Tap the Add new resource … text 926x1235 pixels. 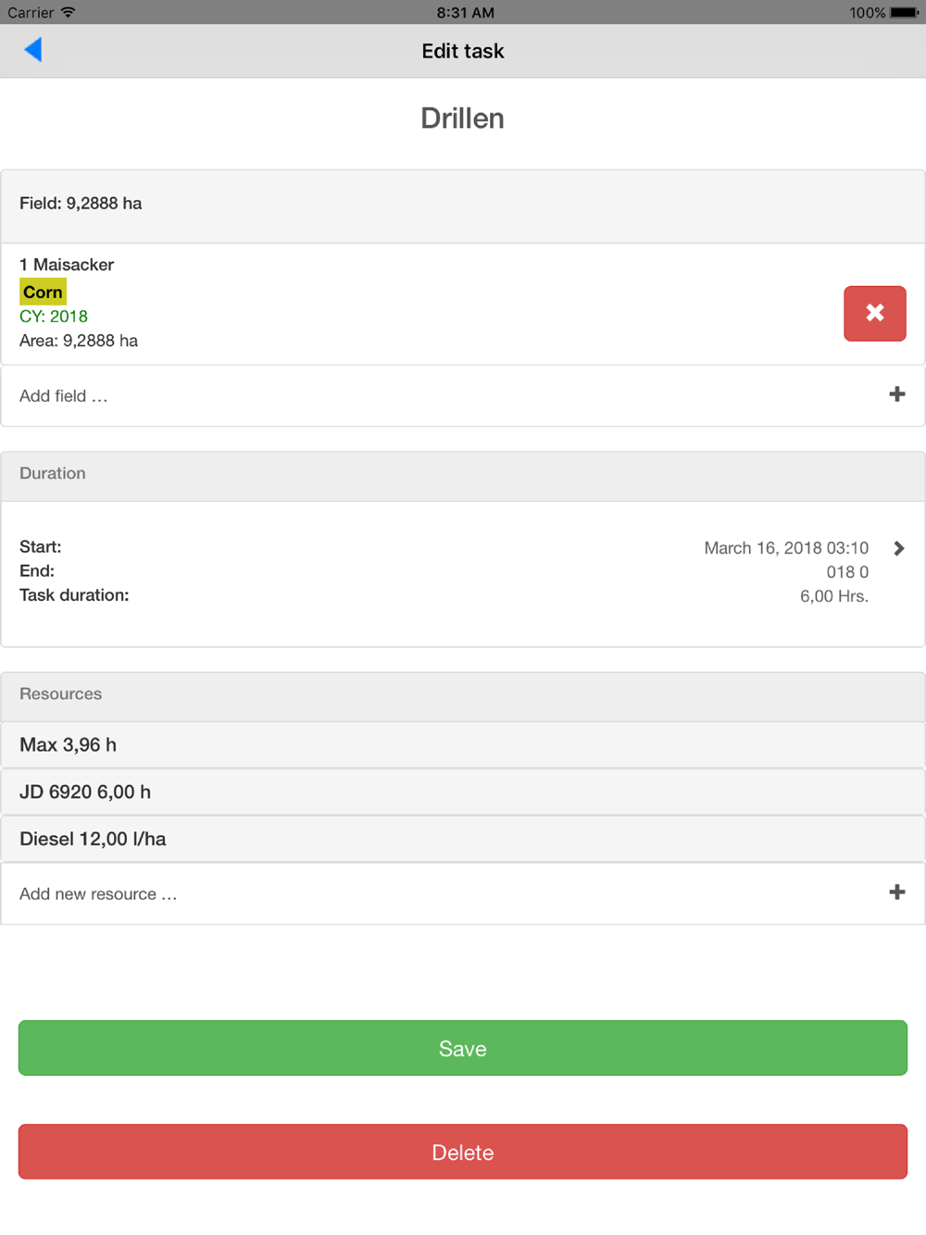pyautogui.click(x=98, y=894)
